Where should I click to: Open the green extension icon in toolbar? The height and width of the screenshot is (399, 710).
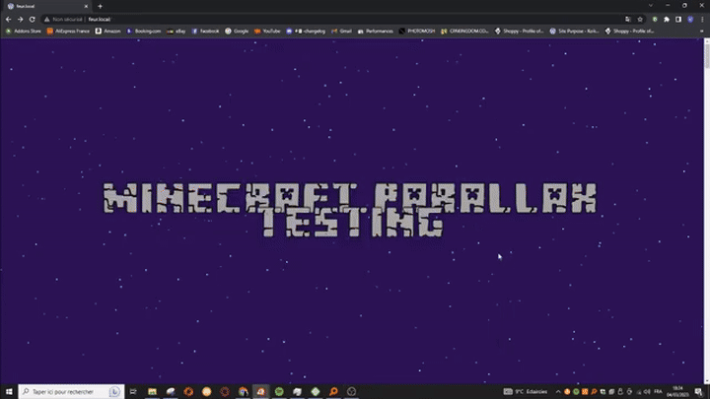tap(655, 20)
